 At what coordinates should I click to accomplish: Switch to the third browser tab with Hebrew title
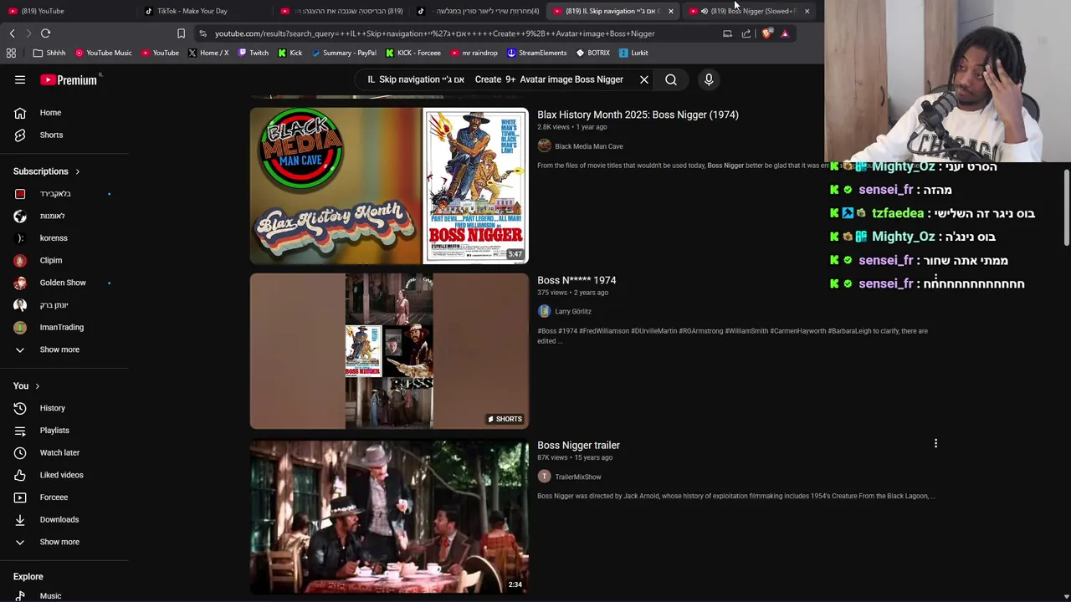click(x=341, y=11)
